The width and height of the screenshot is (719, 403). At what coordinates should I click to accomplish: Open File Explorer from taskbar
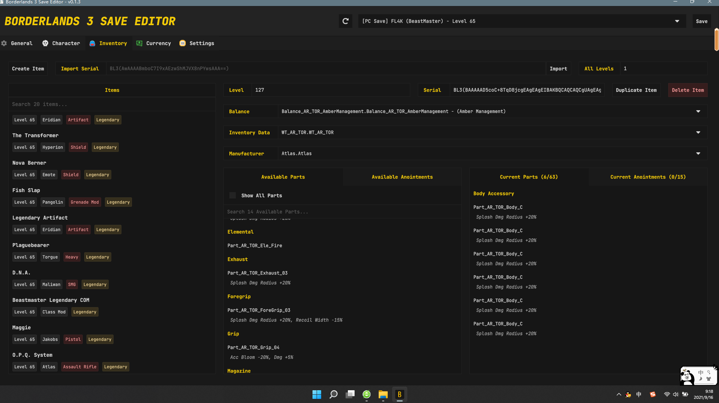pos(383,394)
